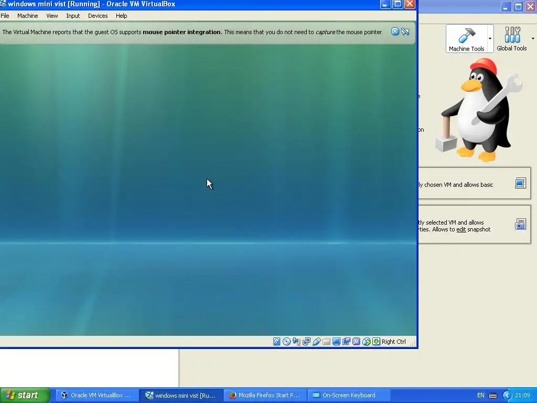Click the Global Tools button in Manager
Image resolution: width=537 pixels, height=403 pixels.
click(512, 39)
